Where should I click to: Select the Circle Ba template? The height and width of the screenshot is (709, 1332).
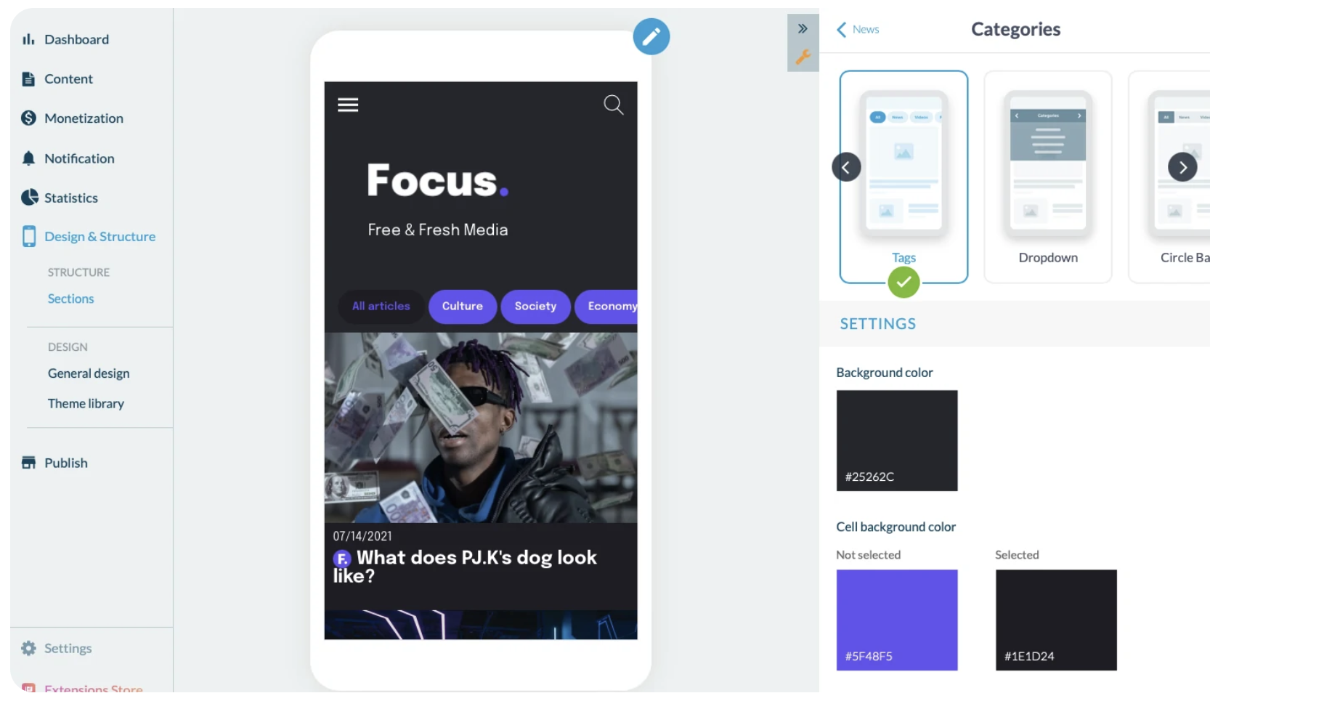click(x=1170, y=177)
